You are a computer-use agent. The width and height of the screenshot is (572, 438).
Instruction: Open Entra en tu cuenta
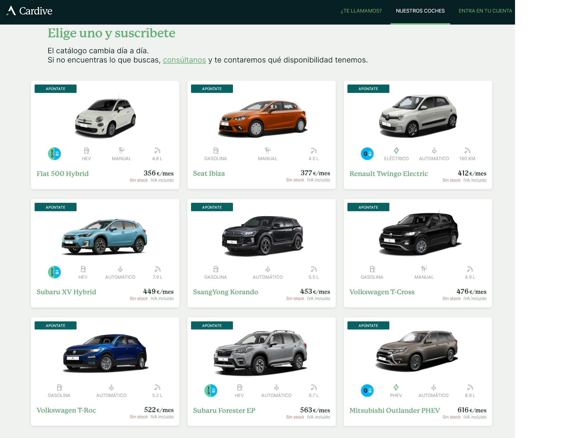pos(485,11)
